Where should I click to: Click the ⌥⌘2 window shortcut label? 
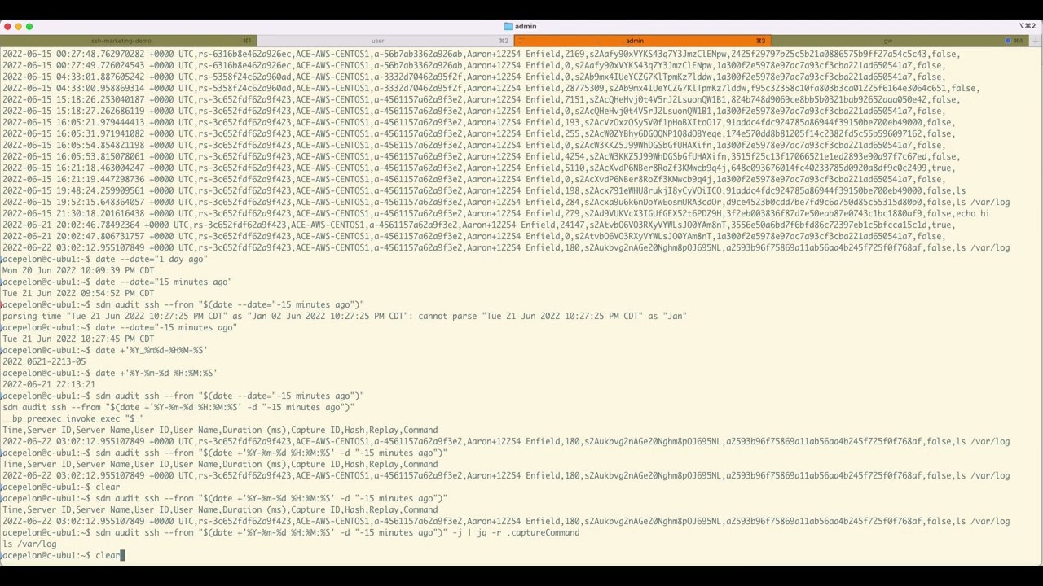pos(1027,27)
